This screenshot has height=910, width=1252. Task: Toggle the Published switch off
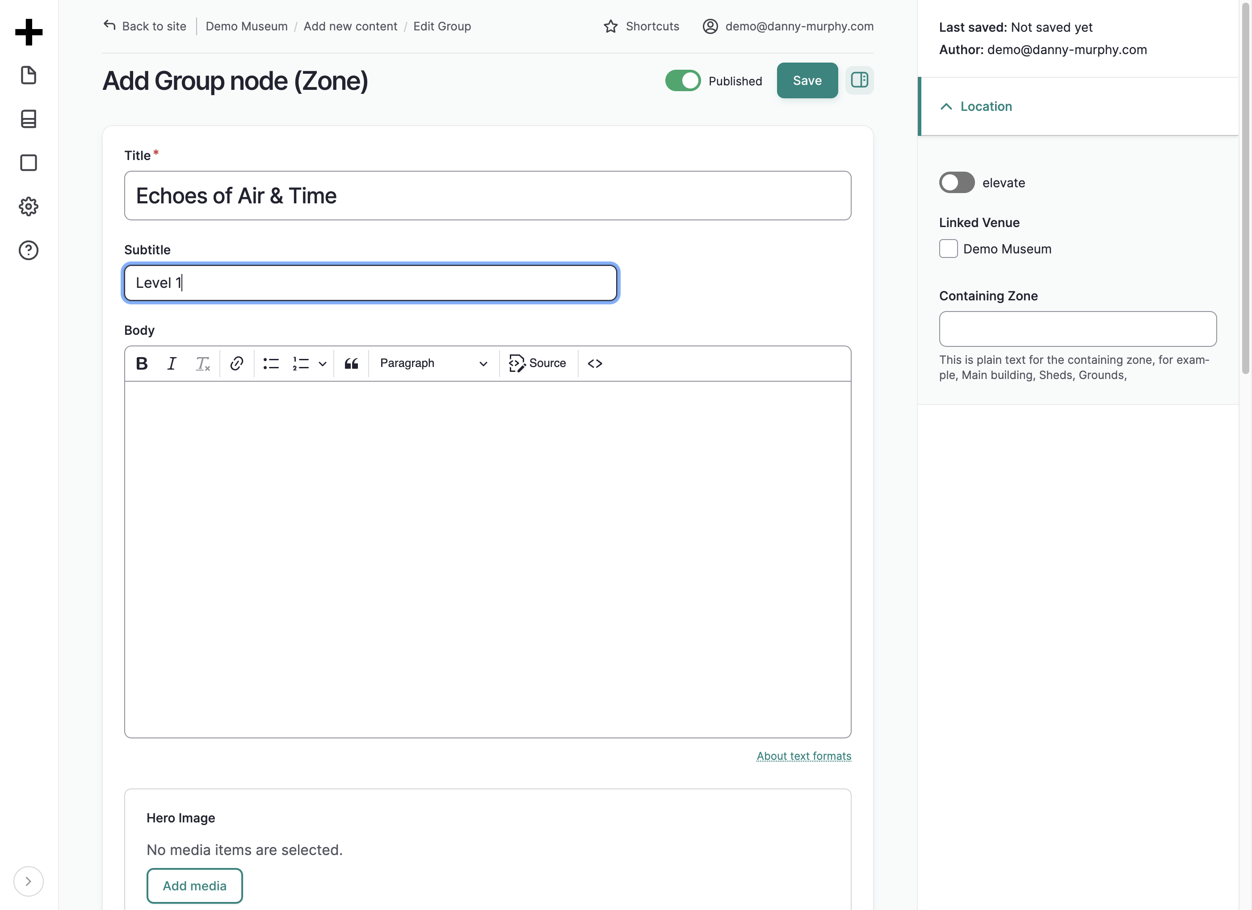pos(683,80)
